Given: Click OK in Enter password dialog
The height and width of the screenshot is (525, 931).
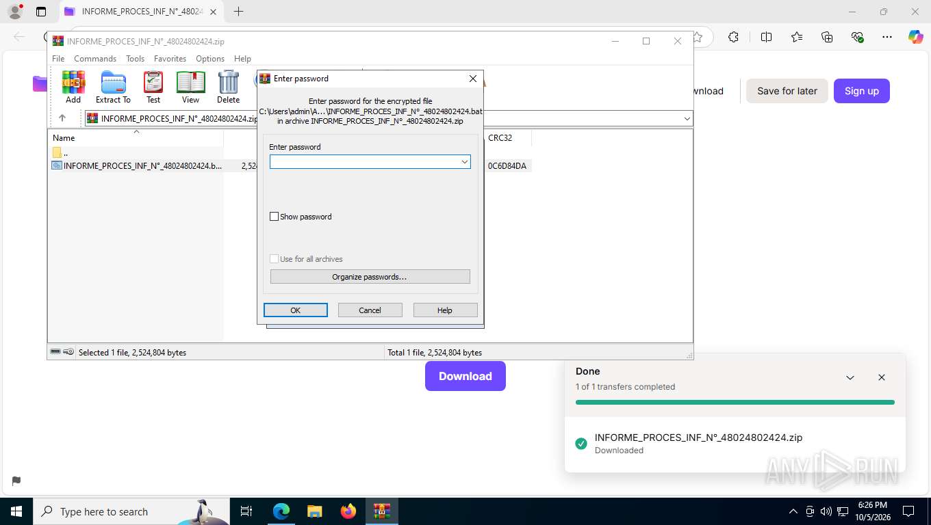Looking at the screenshot, I should point(296,310).
